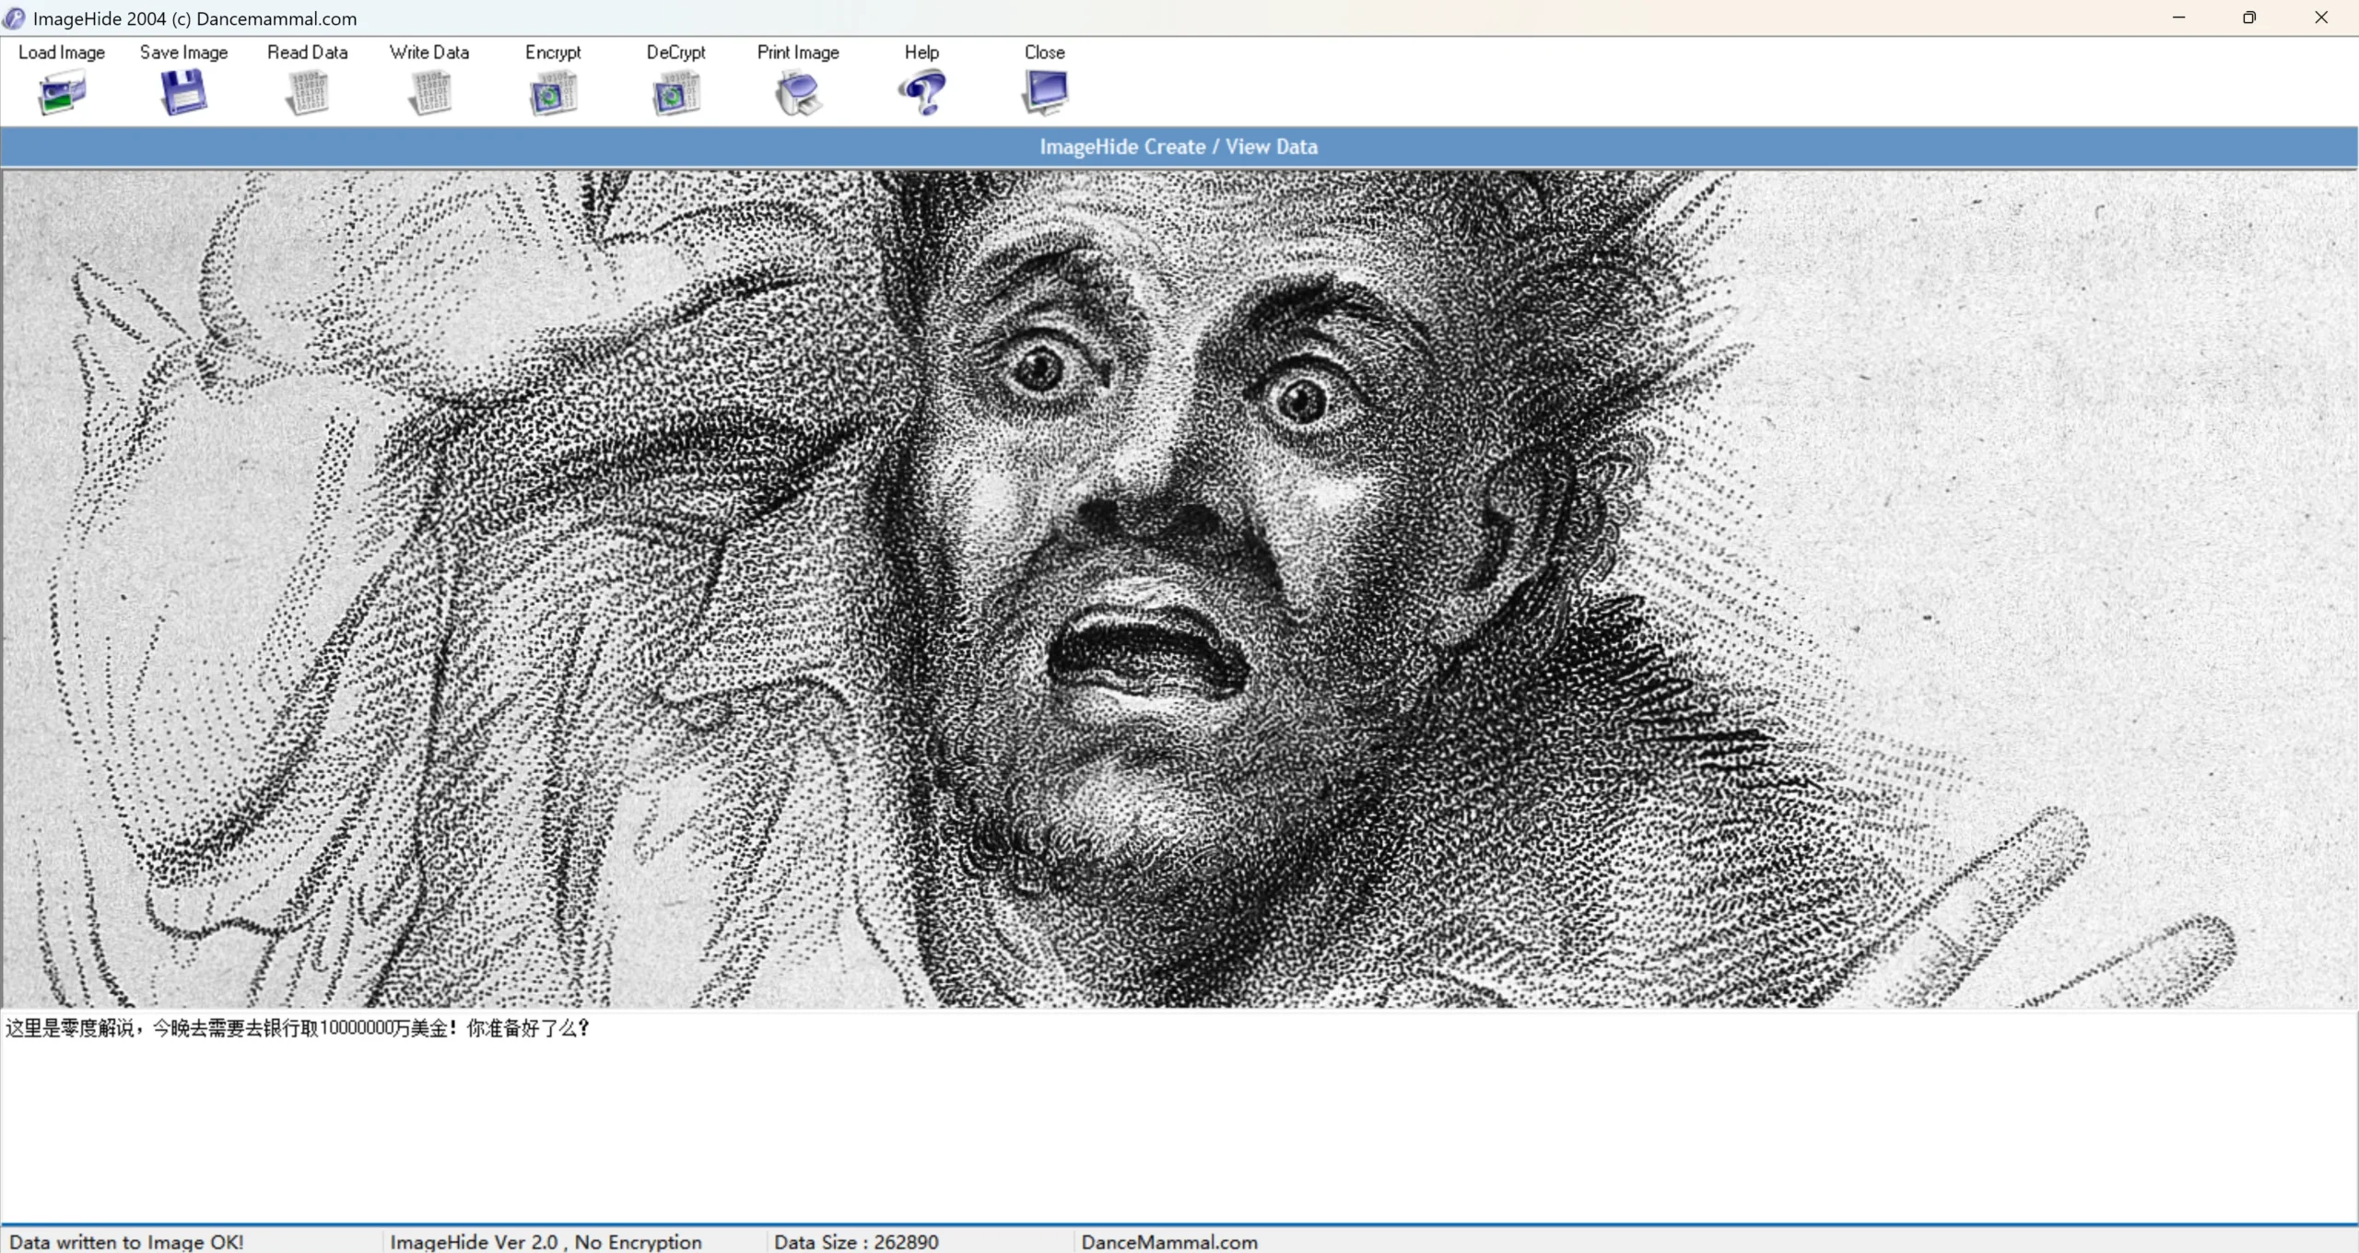The image size is (2359, 1253).
Task: Click the Load Image text label
Action: 62,53
